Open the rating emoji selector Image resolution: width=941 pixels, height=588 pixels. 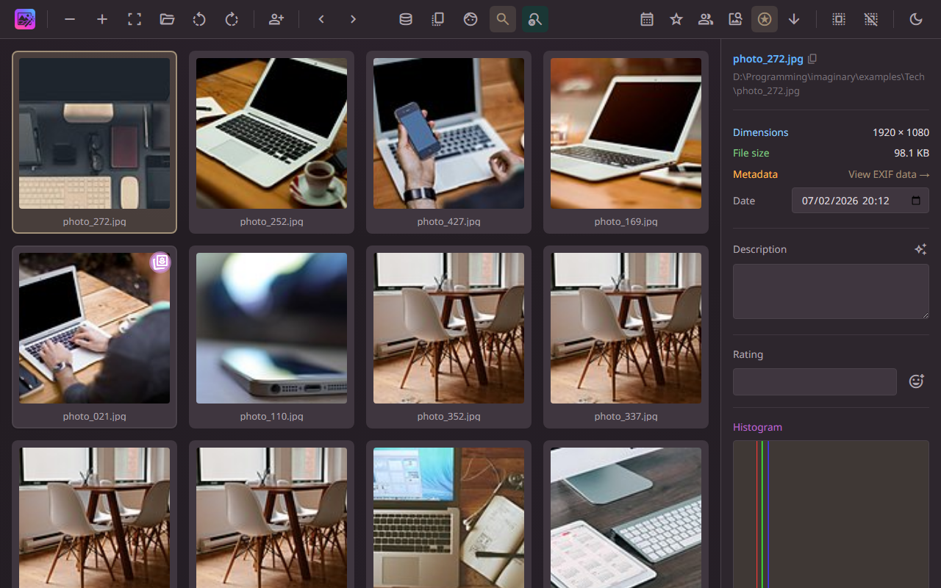pos(916,381)
